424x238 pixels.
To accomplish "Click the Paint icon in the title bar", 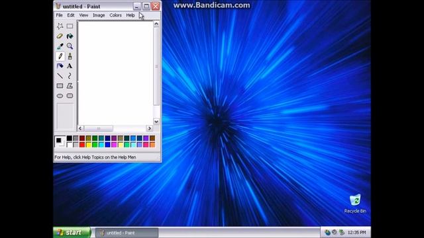I will click(x=58, y=6).
